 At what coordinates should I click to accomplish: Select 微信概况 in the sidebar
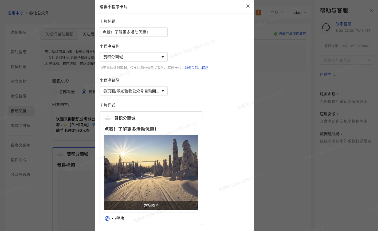[19, 32]
